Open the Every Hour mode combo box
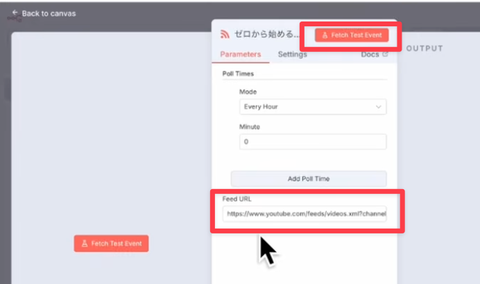480x284 pixels. pos(312,107)
